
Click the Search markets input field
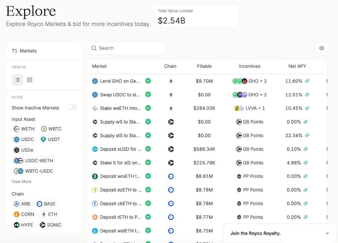click(x=129, y=48)
